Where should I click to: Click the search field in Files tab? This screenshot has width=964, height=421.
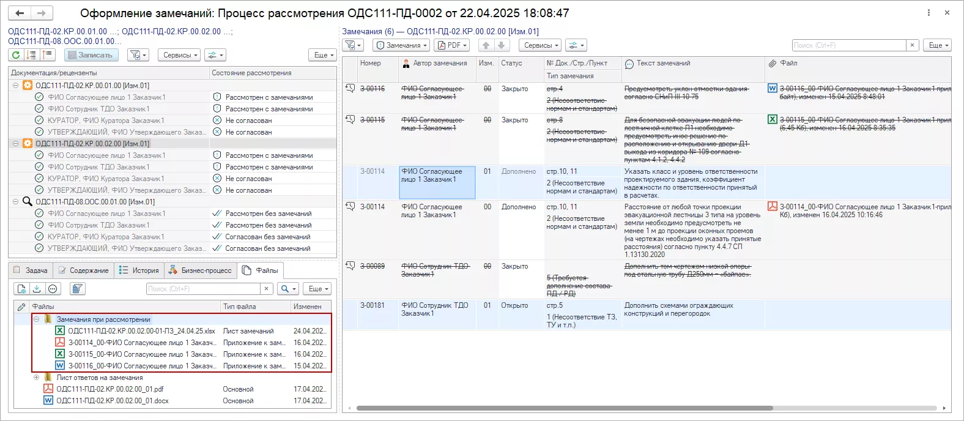pyautogui.click(x=204, y=289)
